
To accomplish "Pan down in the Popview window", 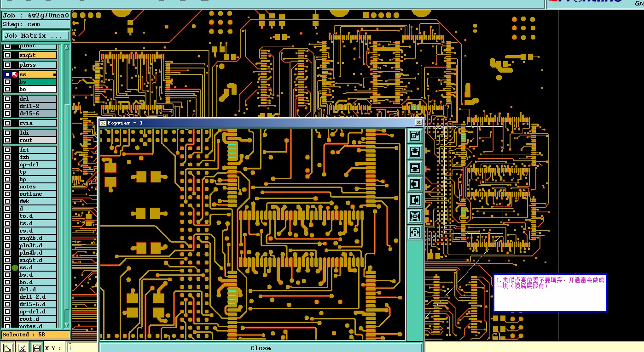I will click(x=415, y=168).
